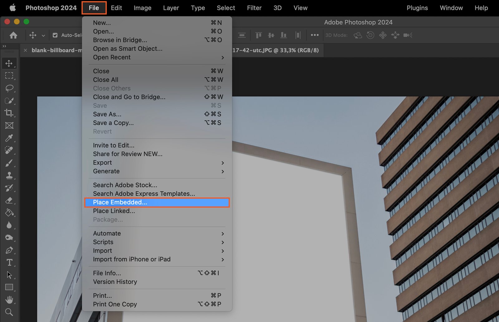Choose the Horizontal Type tool
Screen dimensions: 499x322
(9, 263)
